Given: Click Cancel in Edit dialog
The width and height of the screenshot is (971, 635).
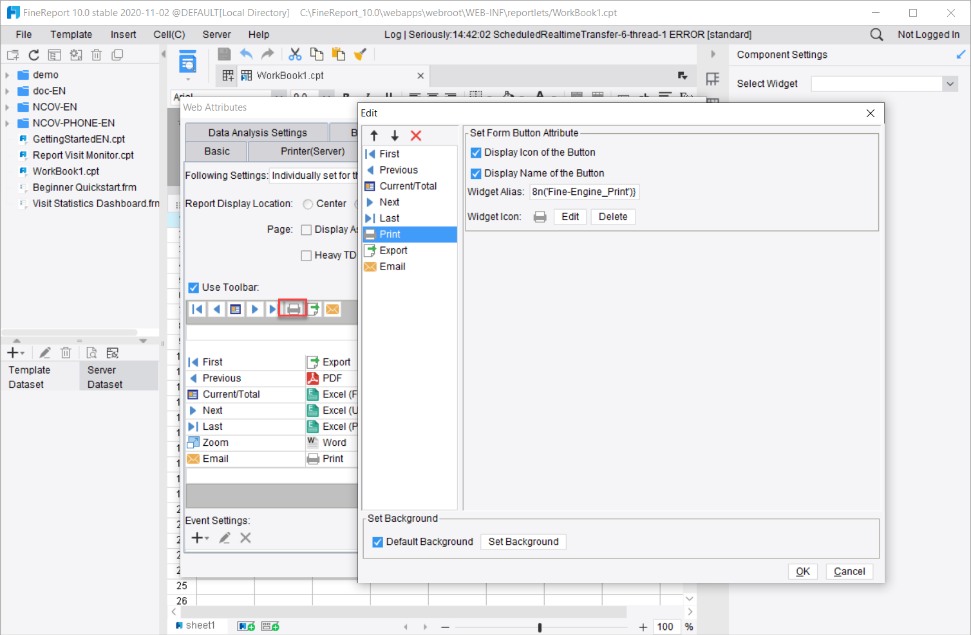Looking at the screenshot, I should pyautogui.click(x=849, y=571).
